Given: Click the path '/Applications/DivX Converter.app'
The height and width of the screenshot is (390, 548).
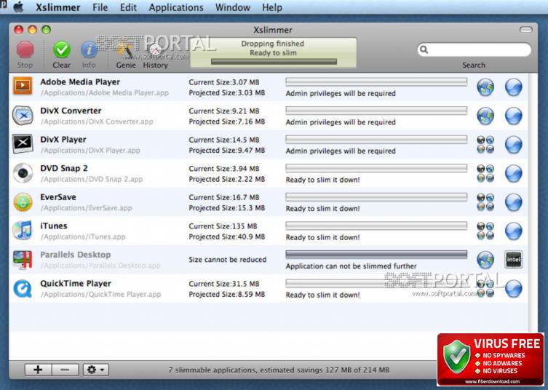Looking at the screenshot, I should pos(98,122).
